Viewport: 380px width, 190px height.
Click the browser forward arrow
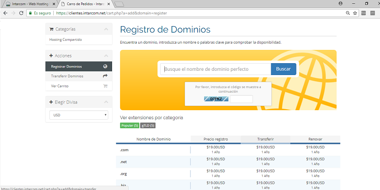[x=13, y=13]
